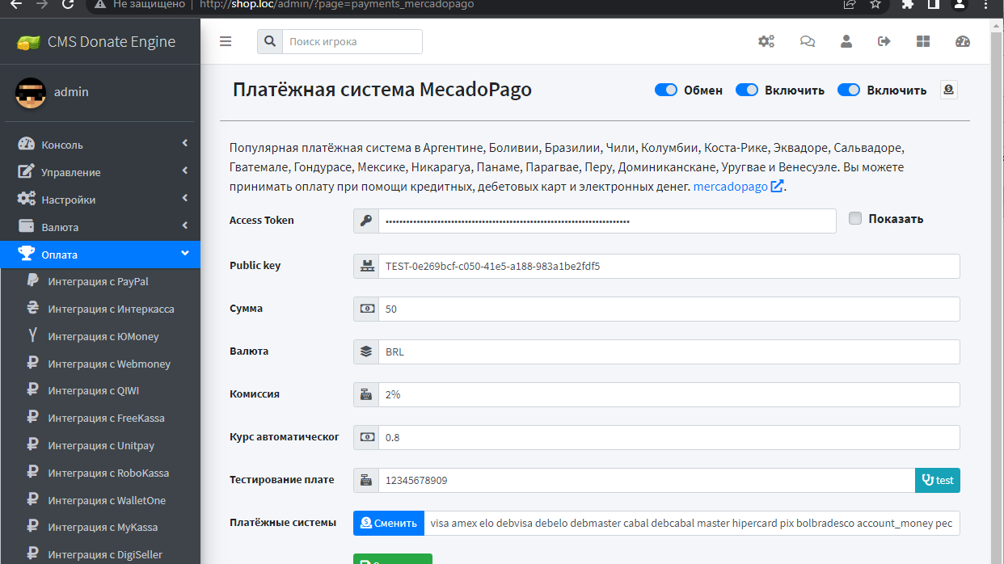The height and width of the screenshot is (564, 1004).
Task: Open the grid blocks icon
Action: pyautogui.click(x=923, y=41)
